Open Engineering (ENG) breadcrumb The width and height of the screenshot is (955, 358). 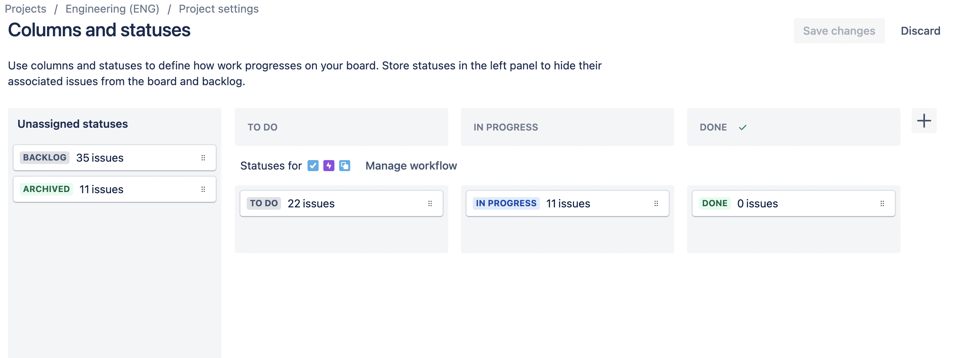click(112, 9)
